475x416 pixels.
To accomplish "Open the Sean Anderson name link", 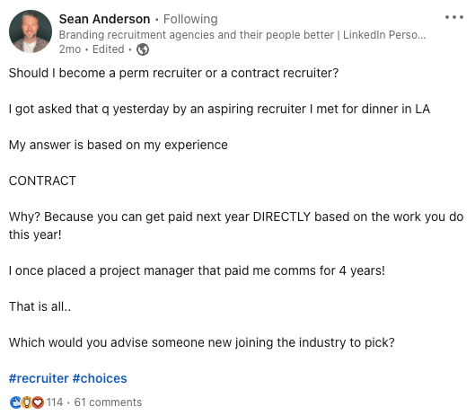I will click(104, 19).
